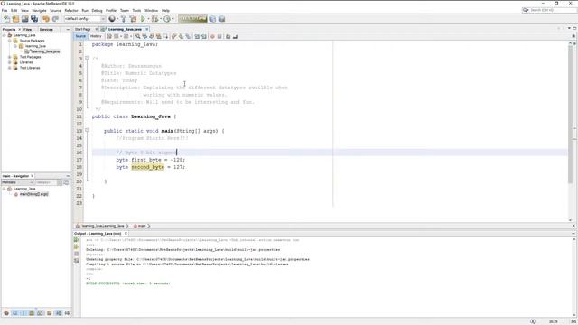
Task: Switch to the Services tab
Action: [46, 29]
